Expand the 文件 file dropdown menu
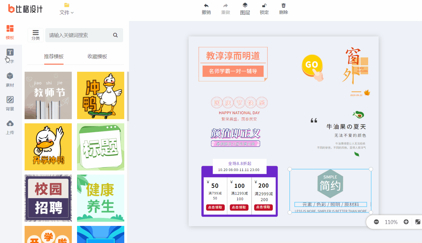This screenshot has width=422, height=243. coord(67,12)
